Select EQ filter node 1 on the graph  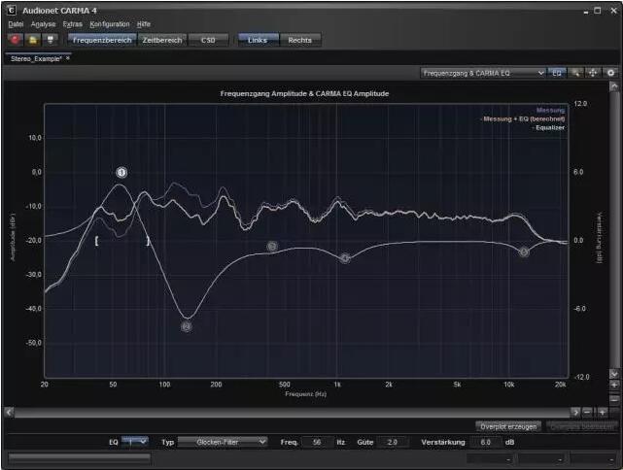[121, 172]
